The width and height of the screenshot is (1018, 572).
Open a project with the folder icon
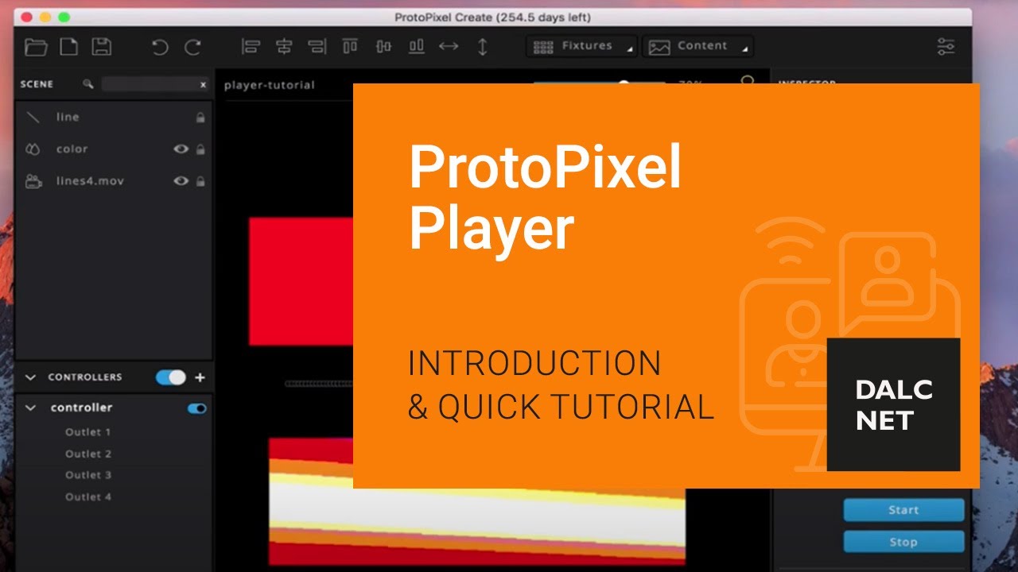point(36,47)
